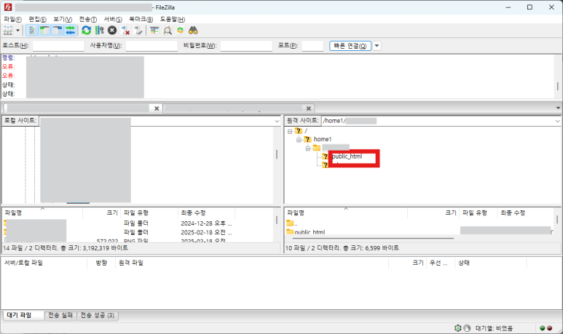Toggle local directory tree display

44,31
